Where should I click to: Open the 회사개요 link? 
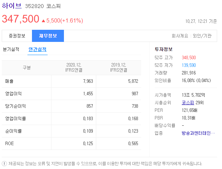pos(180,36)
